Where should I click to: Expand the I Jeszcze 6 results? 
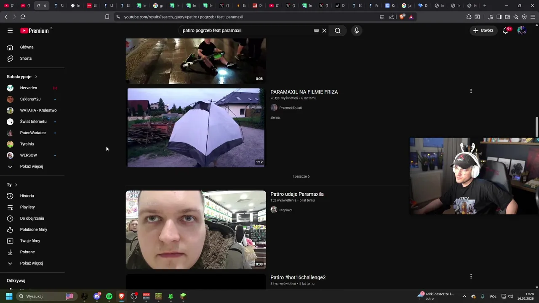pyautogui.click(x=301, y=176)
